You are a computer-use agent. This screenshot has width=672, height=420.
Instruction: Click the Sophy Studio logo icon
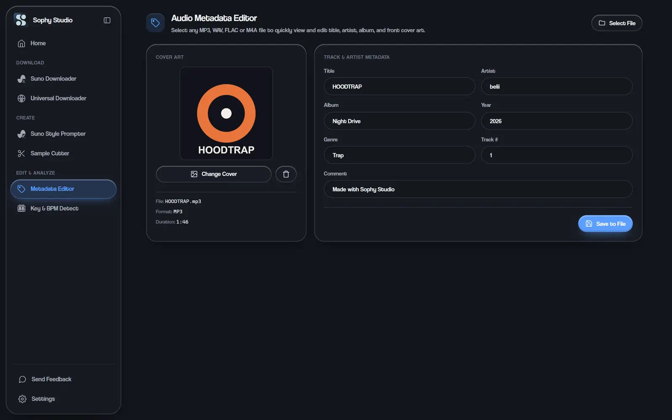(21, 20)
